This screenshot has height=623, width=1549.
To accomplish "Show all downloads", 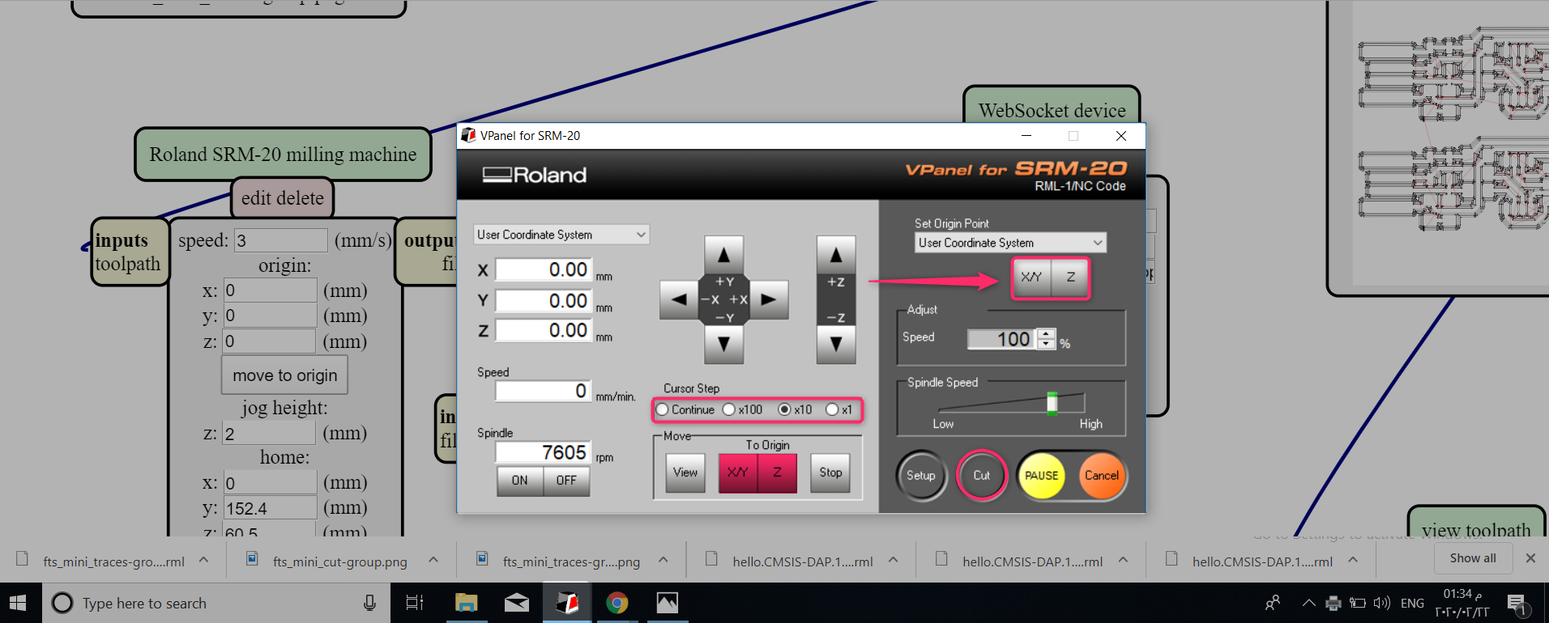I will tap(1473, 558).
